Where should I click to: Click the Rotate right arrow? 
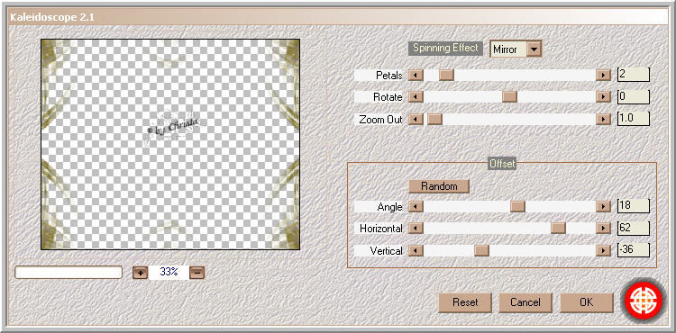[x=603, y=97]
